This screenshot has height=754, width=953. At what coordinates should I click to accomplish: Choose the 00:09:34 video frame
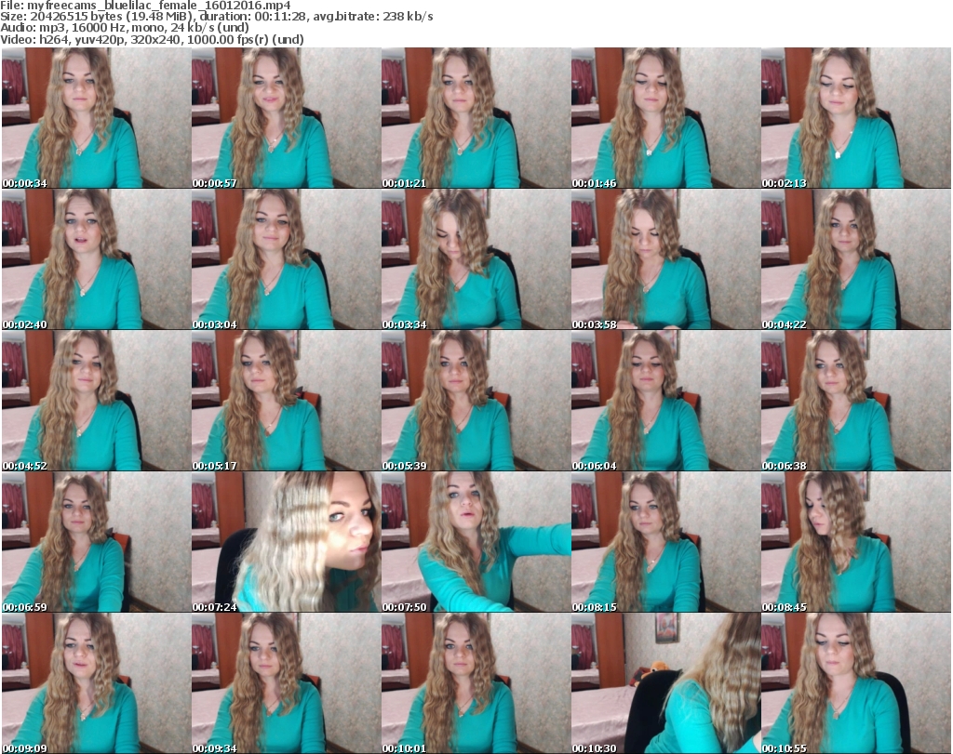pos(287,683)
